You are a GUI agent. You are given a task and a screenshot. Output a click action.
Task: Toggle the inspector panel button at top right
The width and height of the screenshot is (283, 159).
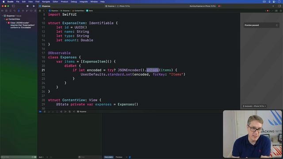[279, 6]
